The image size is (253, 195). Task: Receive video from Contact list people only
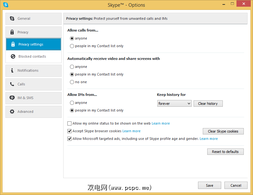point(72,74)
